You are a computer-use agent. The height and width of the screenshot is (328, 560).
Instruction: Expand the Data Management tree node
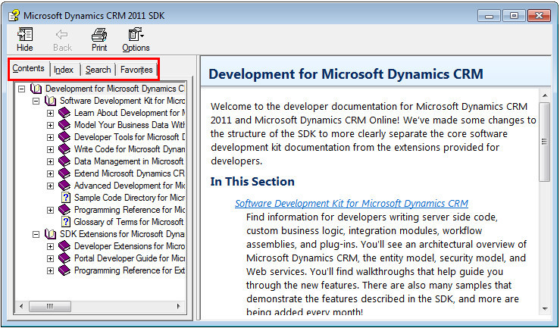(x=50, y=161)
